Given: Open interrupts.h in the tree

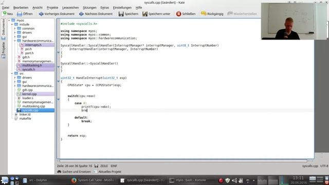Looking at the screenshot, I should (33, 45).
